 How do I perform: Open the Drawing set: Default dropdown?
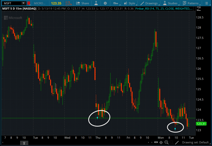point(196,142)
